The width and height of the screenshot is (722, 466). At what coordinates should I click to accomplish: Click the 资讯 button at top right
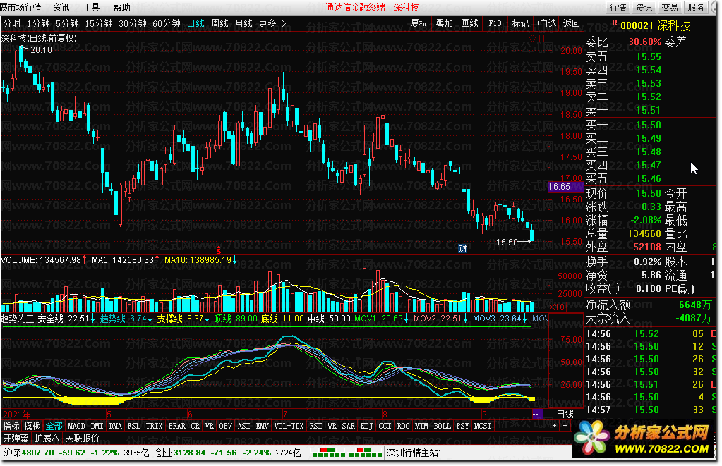644,7
